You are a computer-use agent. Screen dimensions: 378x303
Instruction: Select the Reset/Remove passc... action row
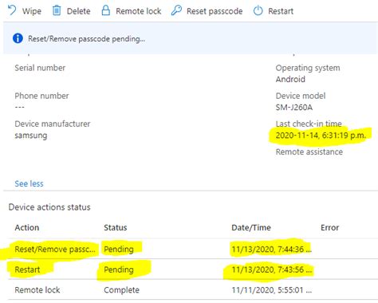pos(193,249)
